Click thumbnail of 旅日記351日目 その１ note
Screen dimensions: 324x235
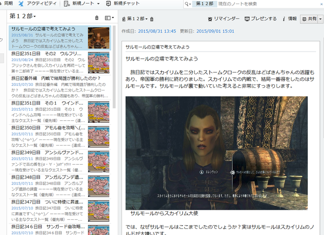tap(99, 112)
